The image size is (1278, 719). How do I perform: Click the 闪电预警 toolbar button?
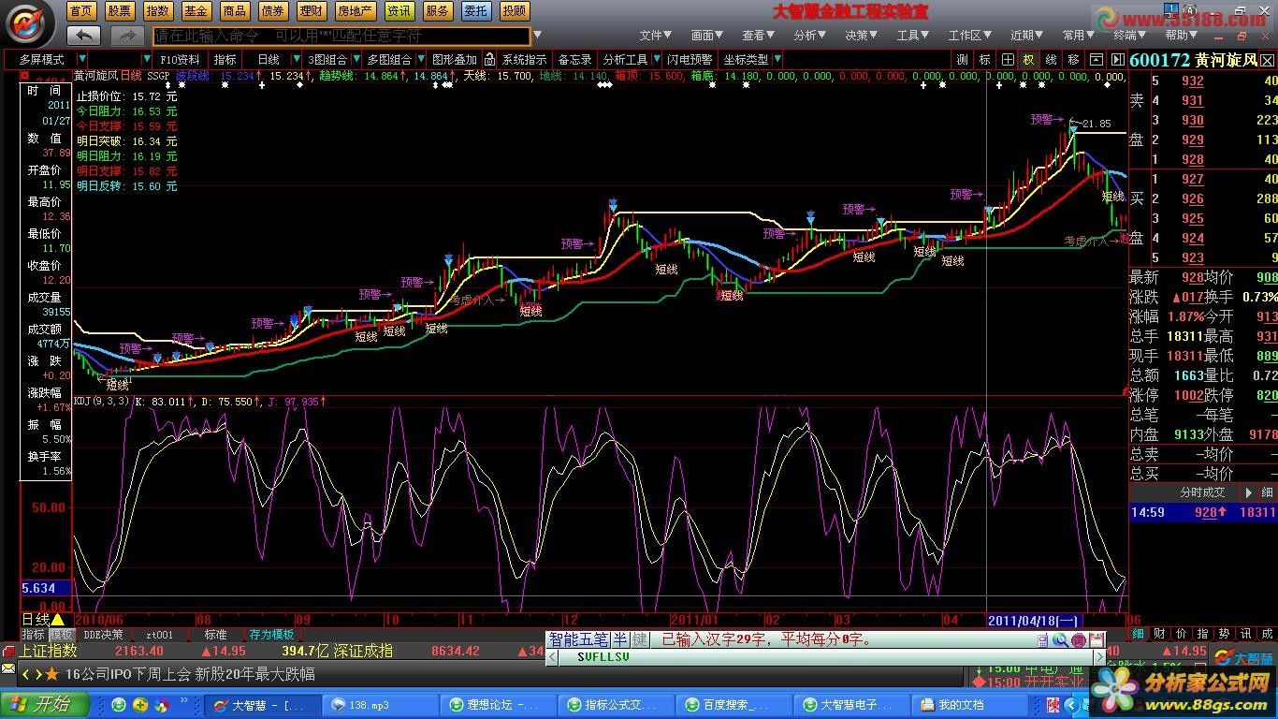coord(690,59)
